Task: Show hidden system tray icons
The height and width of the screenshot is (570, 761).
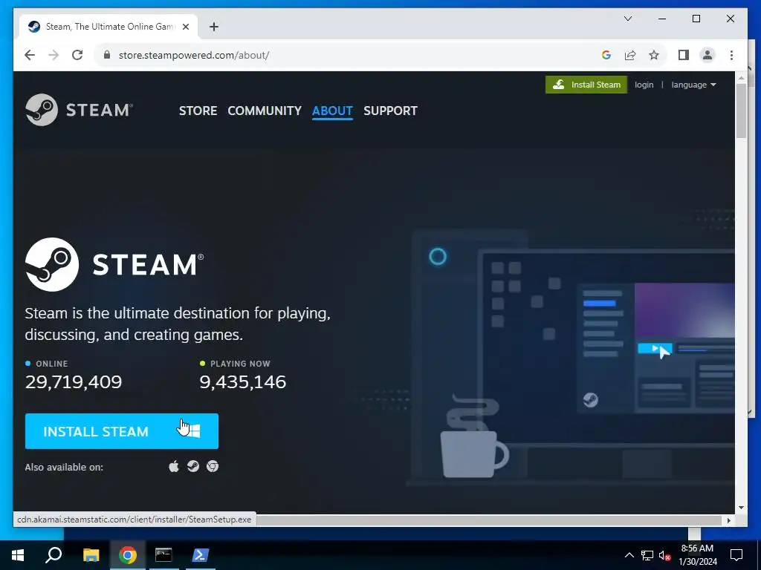Action: tap(629, 555)
